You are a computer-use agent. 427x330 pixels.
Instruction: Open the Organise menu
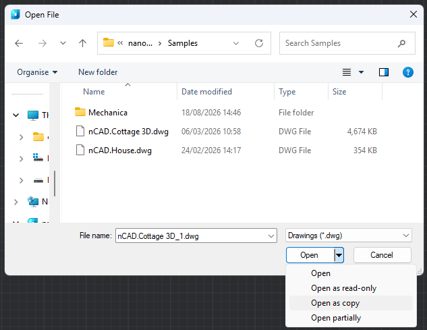37,72
